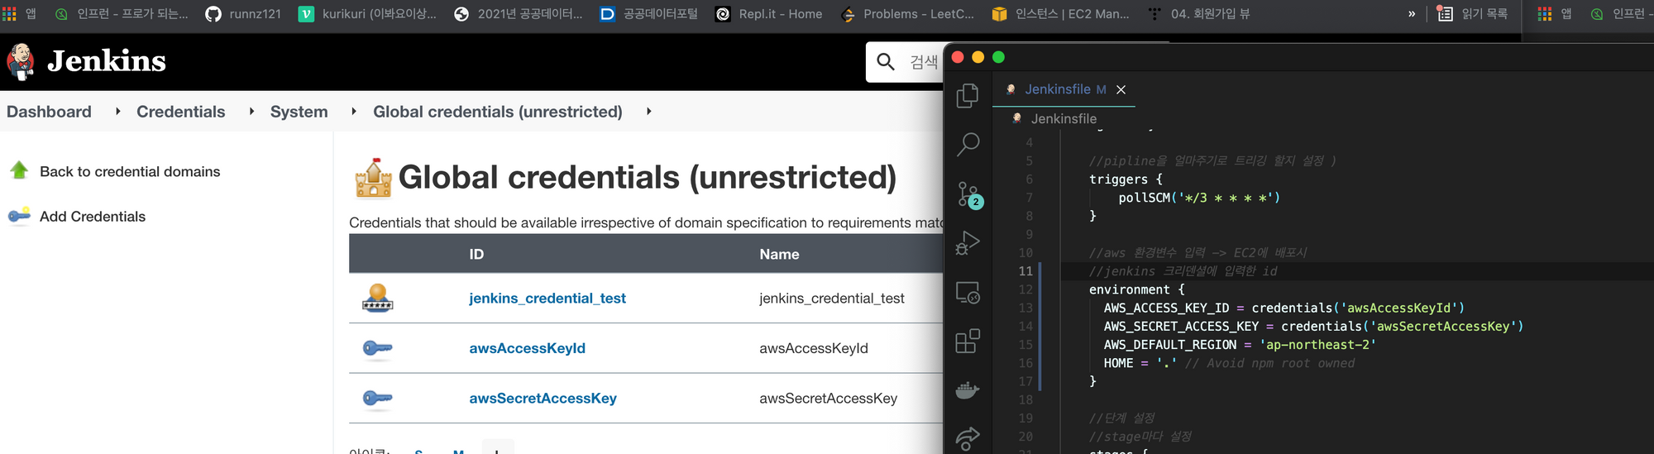Expand the System breadcrumb menu arrow
The width and height of the screenshot is (1654, 454).
click(354, 112)
